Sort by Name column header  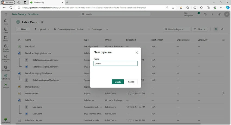(28, 40)
